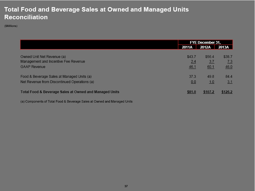
Task: Click the 2012A column header
Action: coord(205,47)
